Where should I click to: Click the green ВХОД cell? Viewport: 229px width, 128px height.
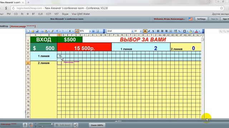(44, 39)
